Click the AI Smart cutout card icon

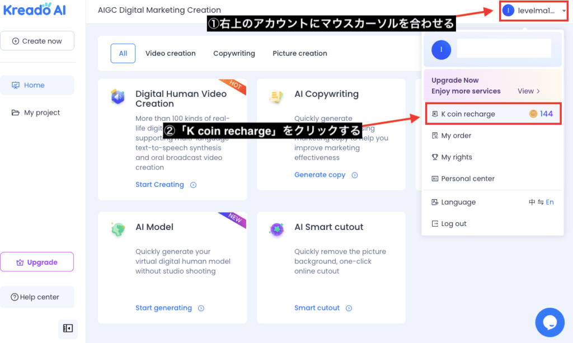[276, 229]
